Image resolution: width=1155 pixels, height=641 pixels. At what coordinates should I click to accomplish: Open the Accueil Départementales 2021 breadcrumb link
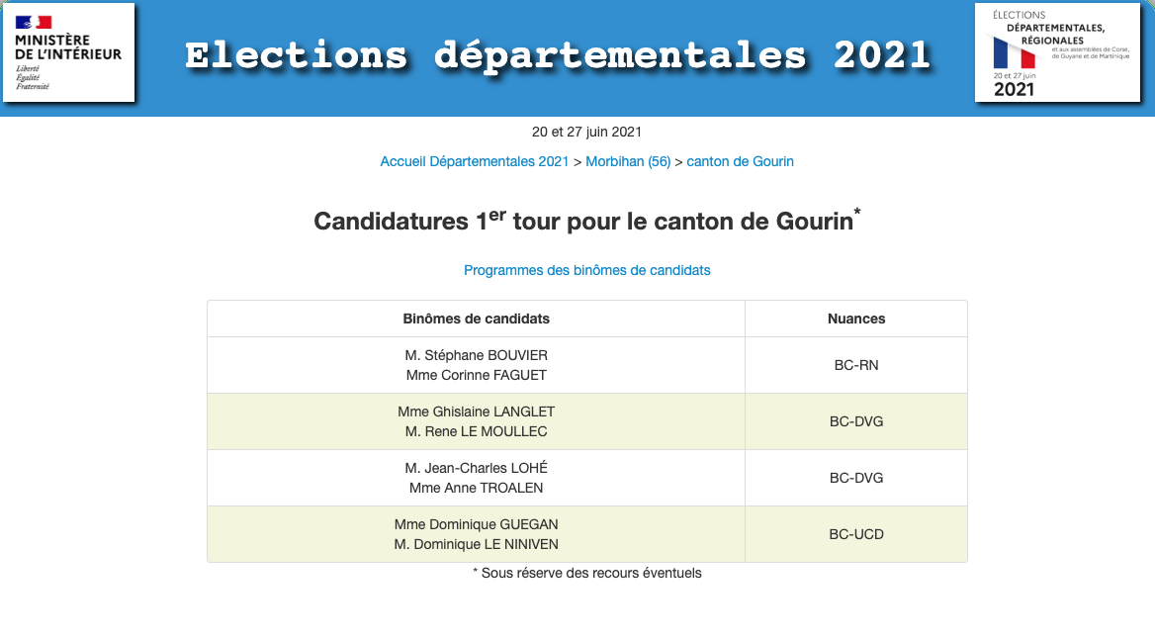click(475, 161)
